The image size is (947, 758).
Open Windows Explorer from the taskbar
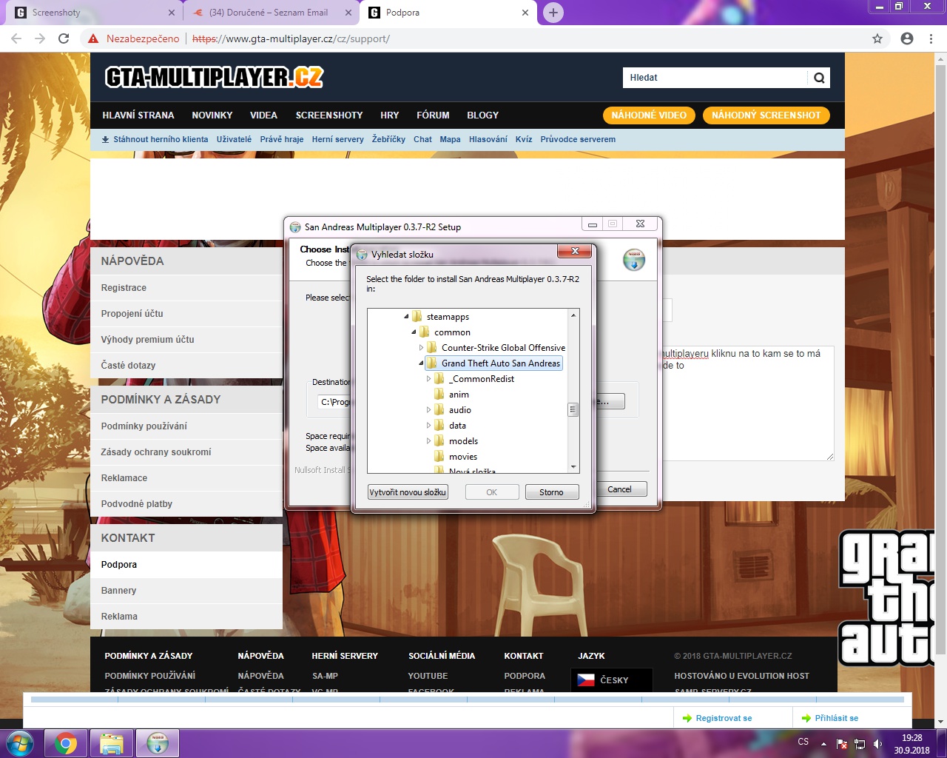112,743
